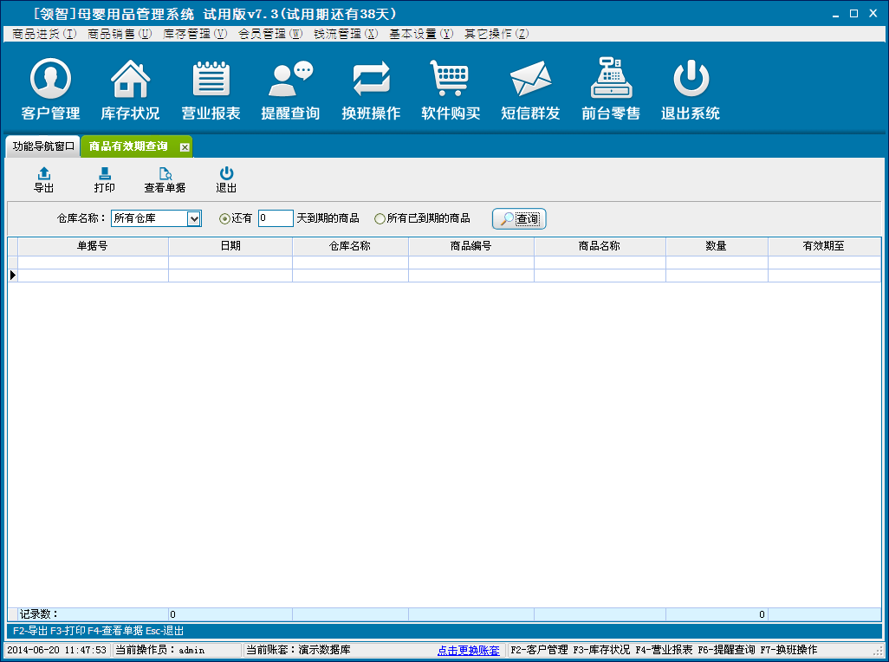Screen dimensions: 889x662
Task: Open the 软件购买 shopping cart icon
Action: pos(451,81)
